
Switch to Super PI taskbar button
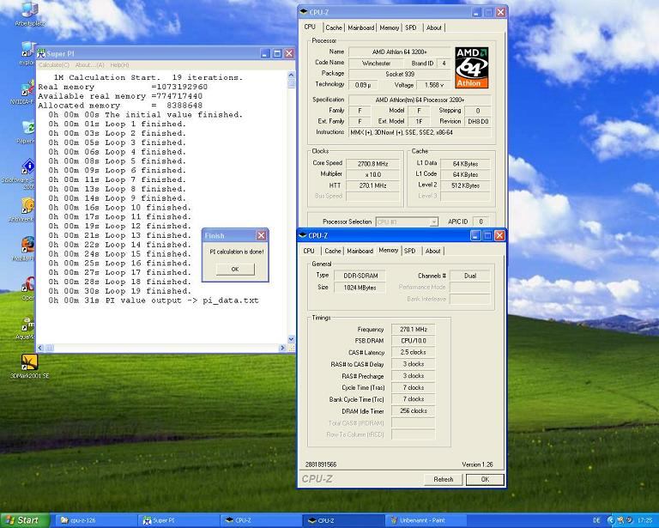click(x=178, y=520)
